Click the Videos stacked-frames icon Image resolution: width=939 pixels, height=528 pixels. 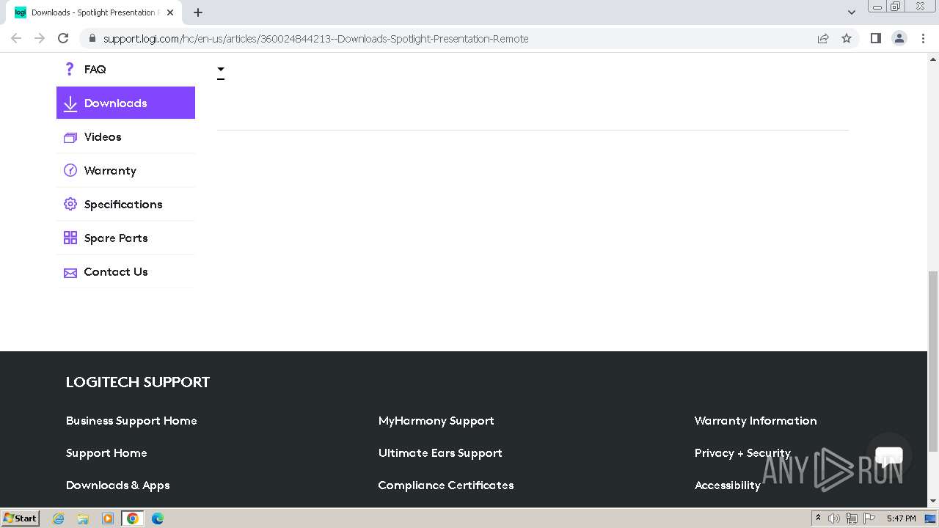pos(70,137)
